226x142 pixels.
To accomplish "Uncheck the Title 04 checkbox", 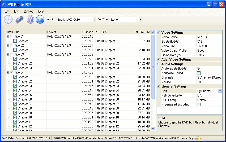I will pos(11,72).
